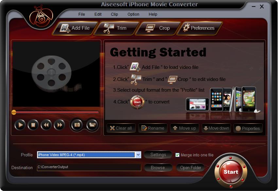
Task: Open the File menu
Action: (81, 14)
